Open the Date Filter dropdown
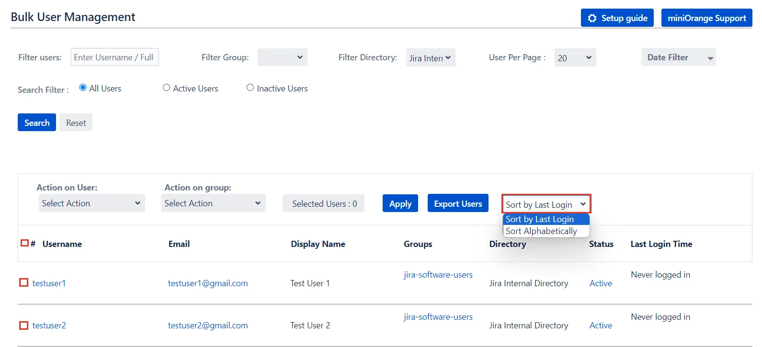Image resolution: width=762 pixels, height=347 pixels. point(678,57)
